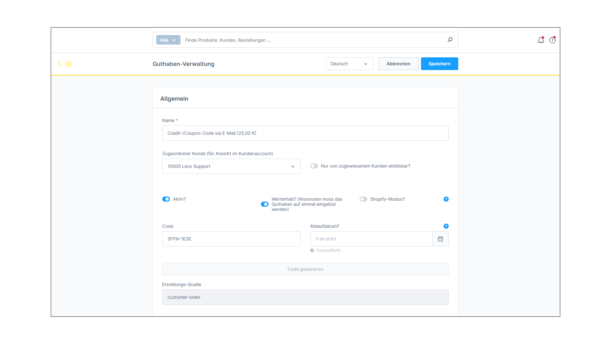Click the 'Europe/Berlin' timezone text

tap(328, 250)
